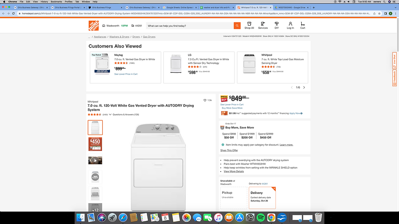Open Shop This Offer link

pos(229,150)
